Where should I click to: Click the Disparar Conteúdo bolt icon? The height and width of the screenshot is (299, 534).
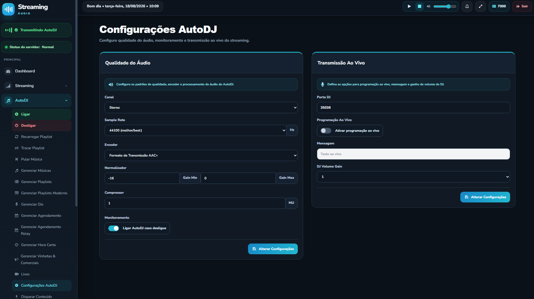coord(17,297)
